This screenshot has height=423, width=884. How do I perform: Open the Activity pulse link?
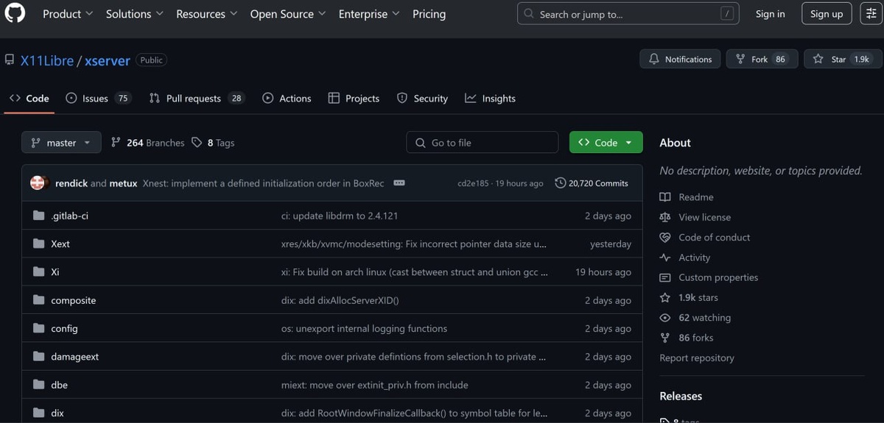pyautogui.click(x=694, y=257)
